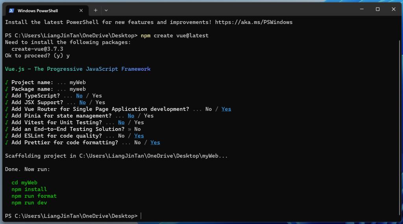Click 'Ok to proceed? (y) y' line
Screen dimensions: 403x224
(x=37, y=56)
